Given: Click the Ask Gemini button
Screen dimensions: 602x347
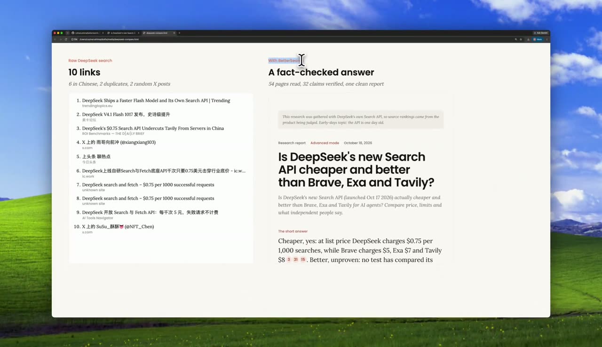Looking at the screenshot, I should 541,33.
